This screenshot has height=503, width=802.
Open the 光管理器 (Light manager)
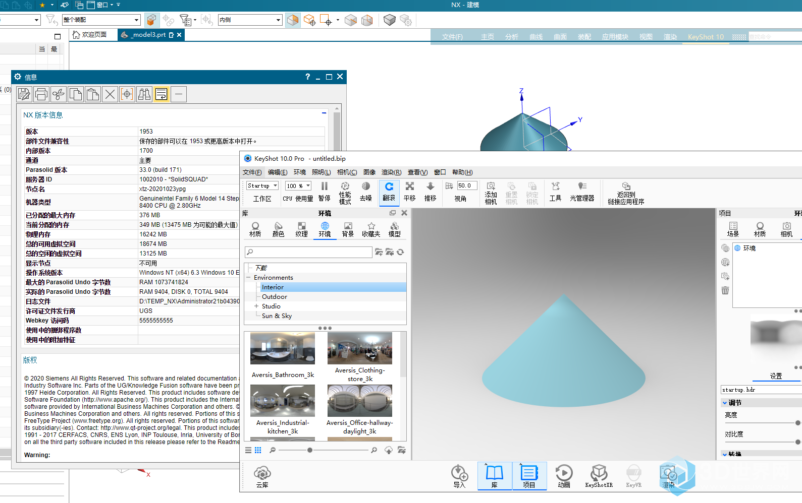point(582,192)
